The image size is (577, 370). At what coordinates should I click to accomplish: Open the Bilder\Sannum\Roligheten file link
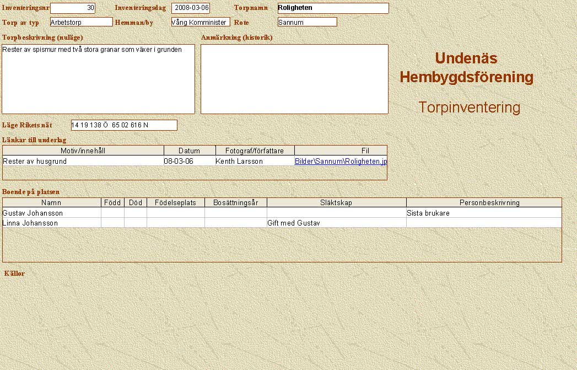pyautogui.click(x=341, y=162)
